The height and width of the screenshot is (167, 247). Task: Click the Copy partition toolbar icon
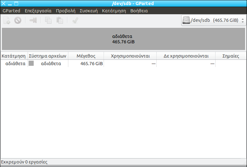click(x=48, y=21)
